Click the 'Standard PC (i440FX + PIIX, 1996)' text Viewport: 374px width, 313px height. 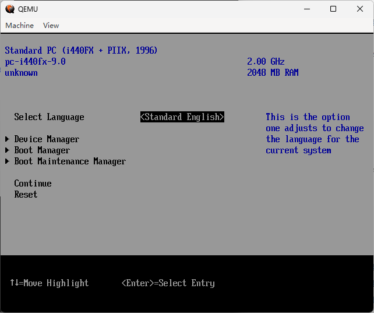pyautogui.click(x=81, y=50)
